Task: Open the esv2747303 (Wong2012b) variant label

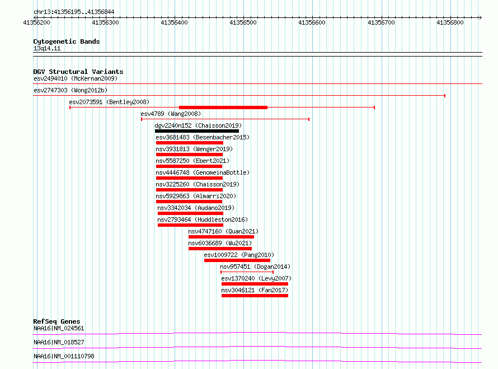Action: [x=71, y=90]
